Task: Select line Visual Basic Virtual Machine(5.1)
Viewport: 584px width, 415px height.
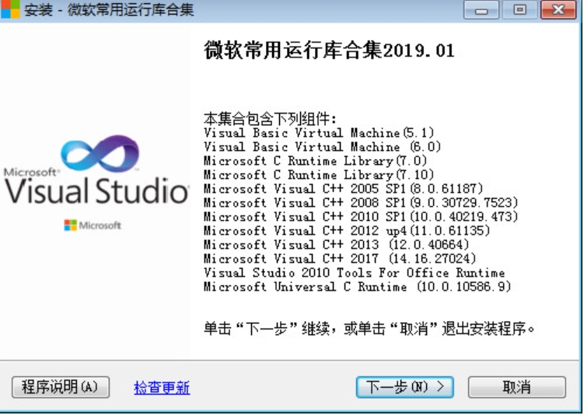Action: click(319, 132)
